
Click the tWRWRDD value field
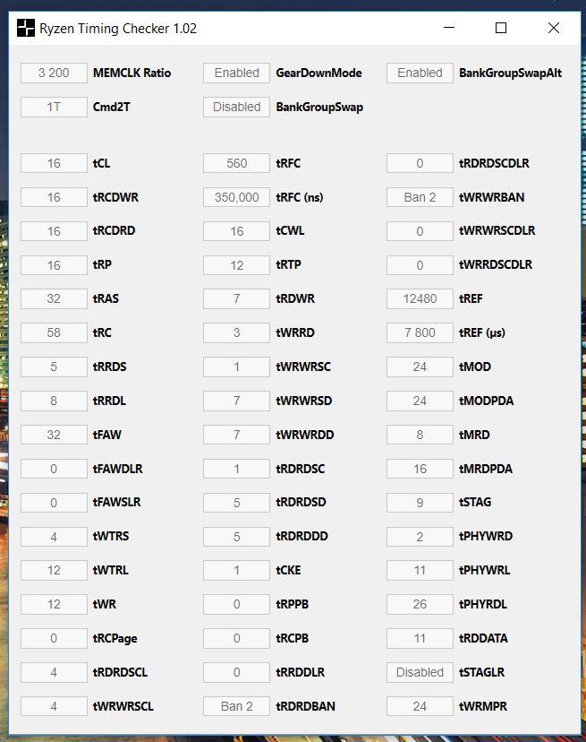click(x=237, y=435)
